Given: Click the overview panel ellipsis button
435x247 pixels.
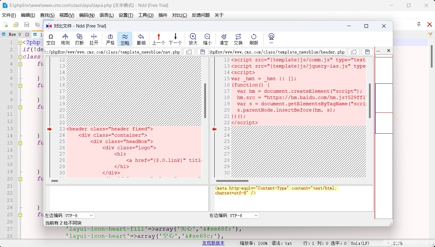Looking at the screenshot, I should pos(378,51).
